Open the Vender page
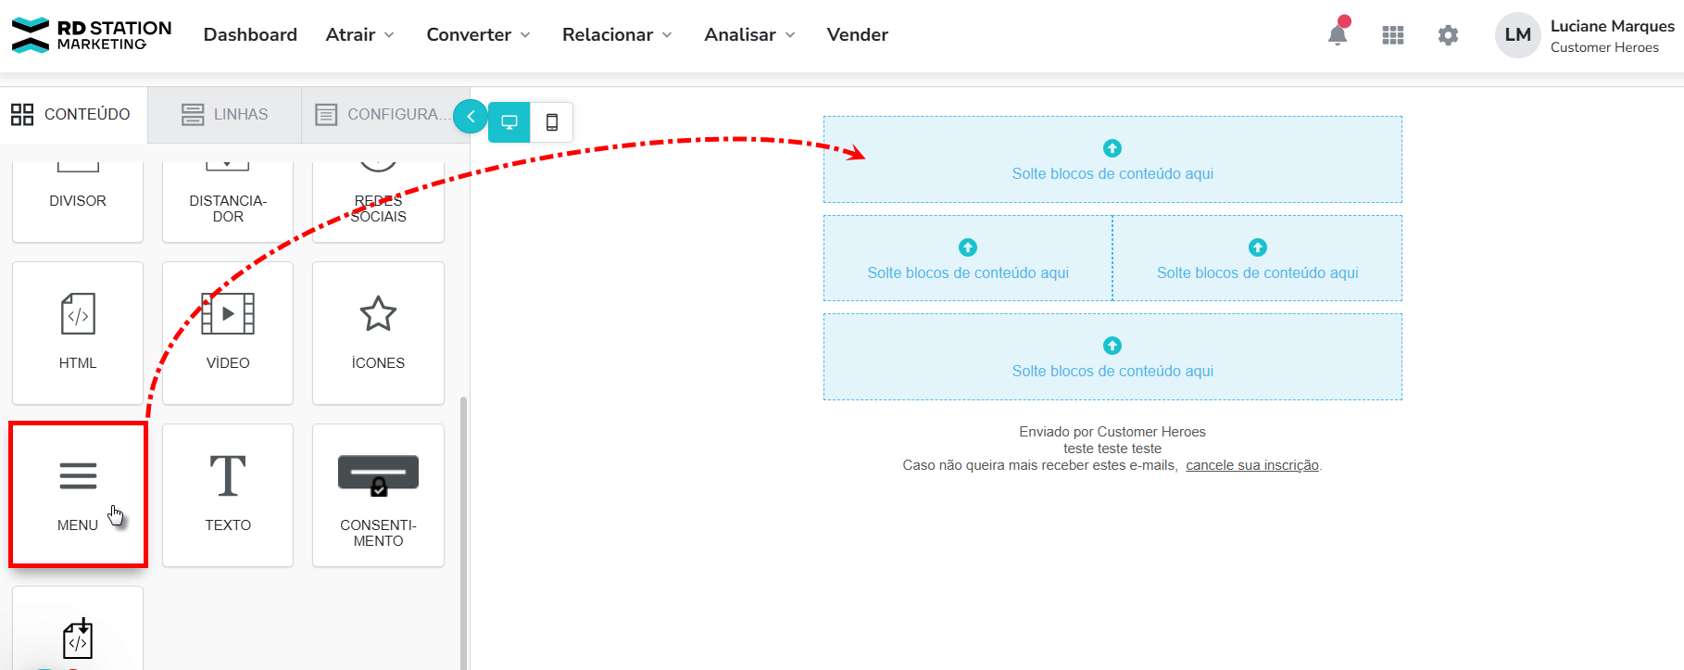Image resolution: width=1684 pixels, height=670 pixels. (857, 35)
